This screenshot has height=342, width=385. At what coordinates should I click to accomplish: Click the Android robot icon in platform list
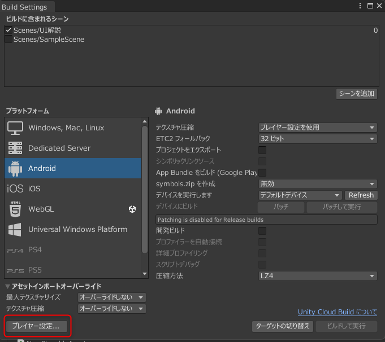(x=15, y=168)
